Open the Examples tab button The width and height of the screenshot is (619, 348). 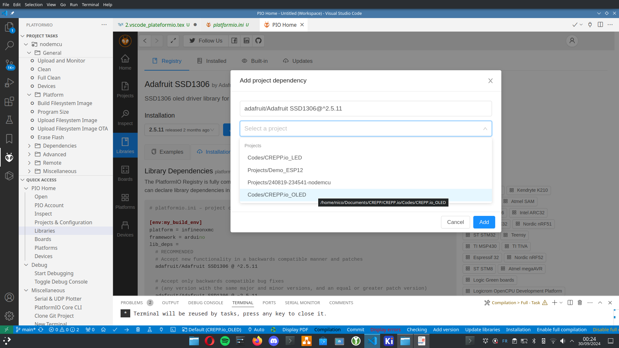[x=167, y=152]
